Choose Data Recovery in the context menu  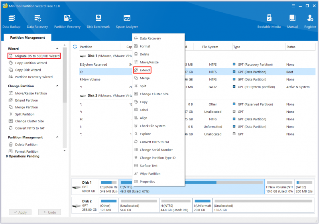point(158,38)
